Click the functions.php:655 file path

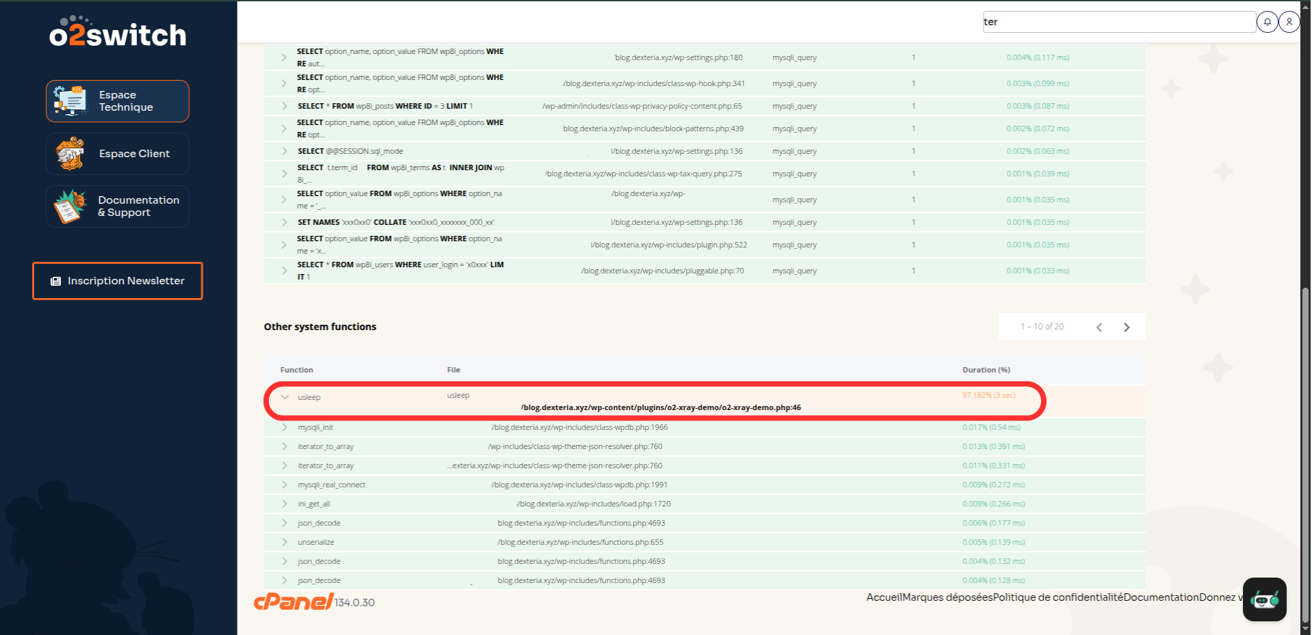coord(580,542)
